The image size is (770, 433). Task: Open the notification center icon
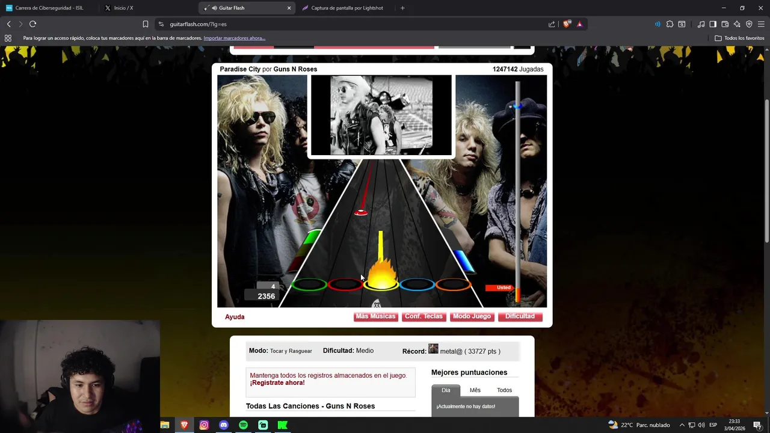757,425
